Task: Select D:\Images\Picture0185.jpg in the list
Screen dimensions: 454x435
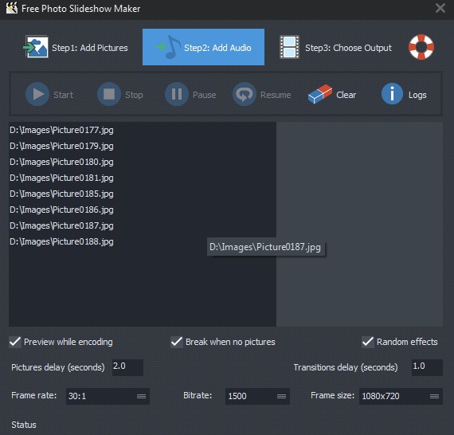Action: pos(143,194)
